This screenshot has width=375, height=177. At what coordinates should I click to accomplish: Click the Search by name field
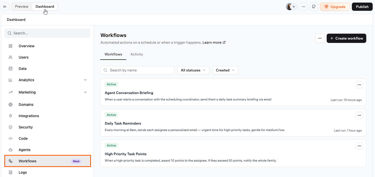[137, 70]
